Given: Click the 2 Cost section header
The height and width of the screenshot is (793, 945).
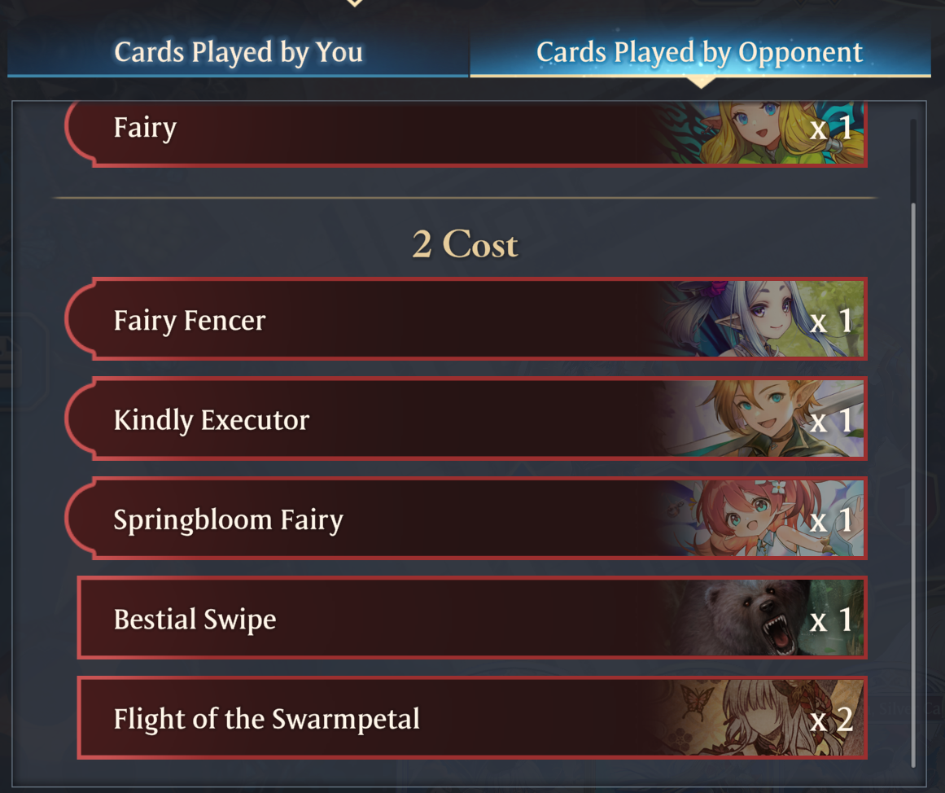Looking at the screenshot, I should [466, 243].
